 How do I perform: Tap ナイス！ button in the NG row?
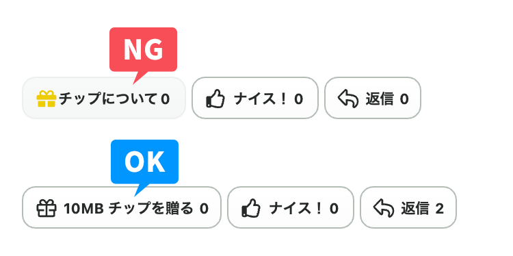(255, 98)
